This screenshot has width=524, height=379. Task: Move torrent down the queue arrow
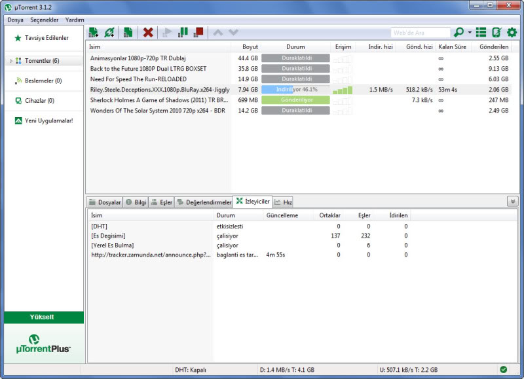pos(233,32)
